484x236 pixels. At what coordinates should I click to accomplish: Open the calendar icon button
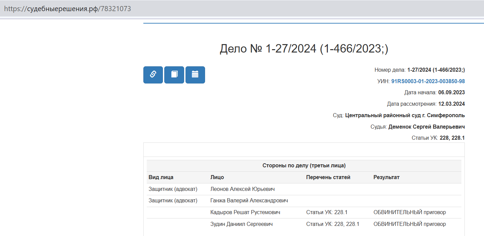195,75
